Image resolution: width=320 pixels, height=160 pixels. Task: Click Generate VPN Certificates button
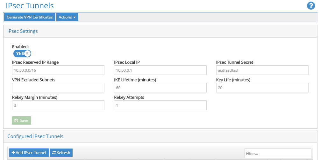click(30, 17)
